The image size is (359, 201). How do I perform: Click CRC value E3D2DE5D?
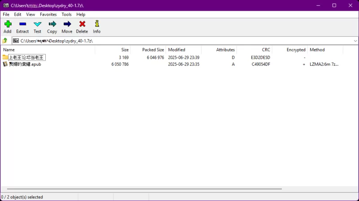pos(260,58)
